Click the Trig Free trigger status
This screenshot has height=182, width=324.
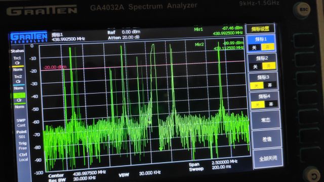22,146
